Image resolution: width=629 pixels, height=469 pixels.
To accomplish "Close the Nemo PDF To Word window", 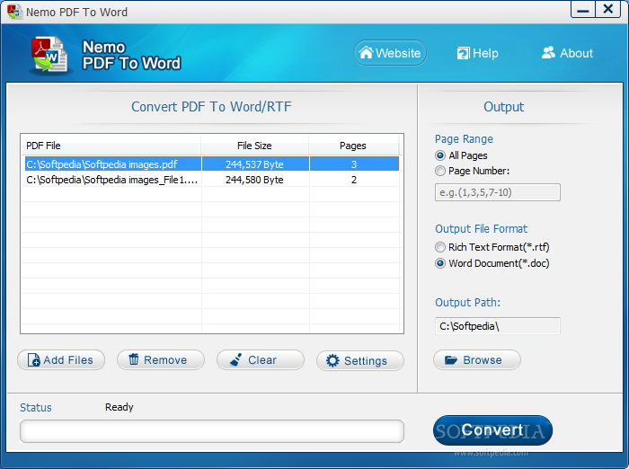I will click(608, 10).
